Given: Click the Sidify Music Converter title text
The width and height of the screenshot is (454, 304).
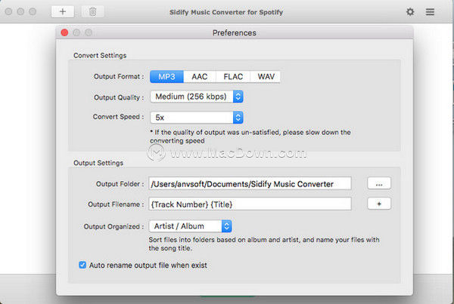Looking at the screenshot, I should pos(226,12).
